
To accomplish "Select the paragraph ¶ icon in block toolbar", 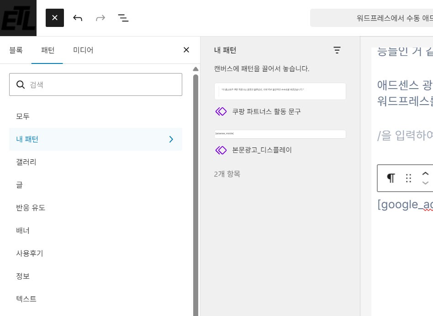I will pos(391,178).
